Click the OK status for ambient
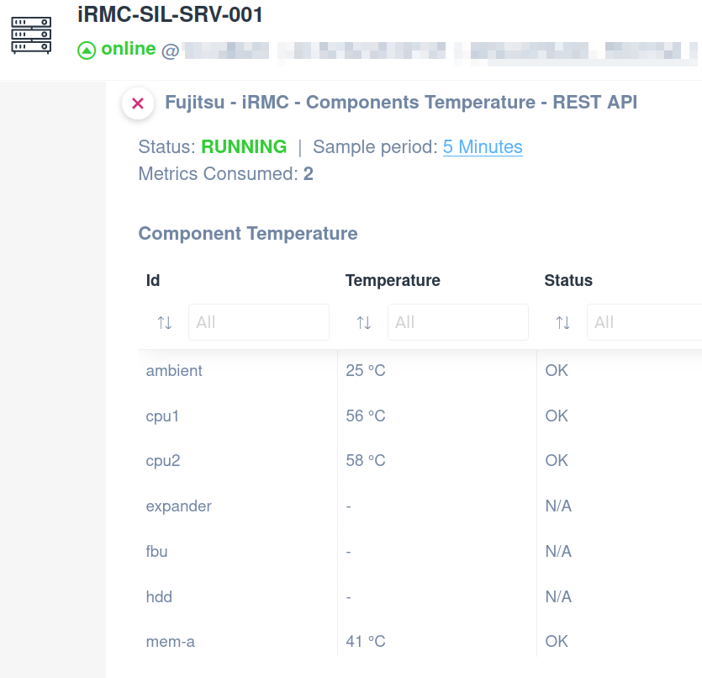Viewport: 702px width, 678px height. [x=557, y=370]
